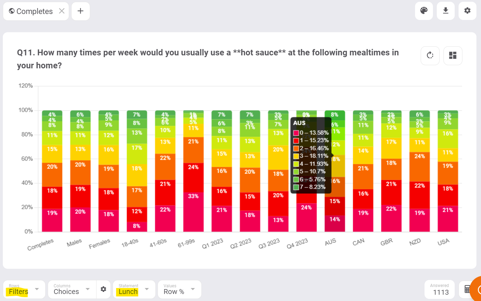
Task: Close the Completes tab
Action: click(61, 11)
